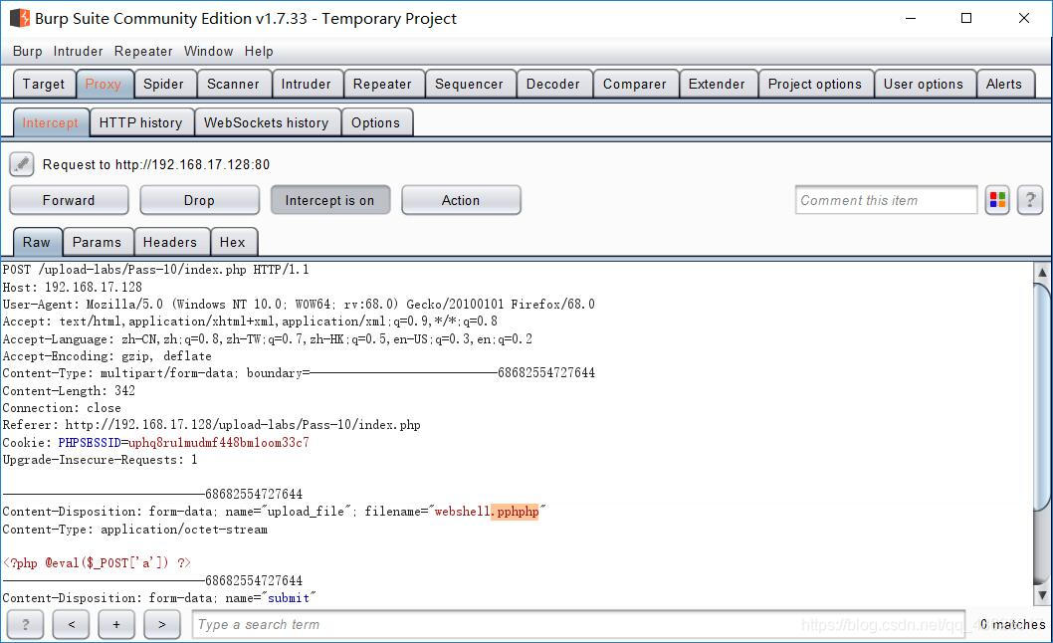Image resolution: width=1053 pixels, height=643 pixels.
Task: Switch to the Target tab
Action: (x=44, y=84)
